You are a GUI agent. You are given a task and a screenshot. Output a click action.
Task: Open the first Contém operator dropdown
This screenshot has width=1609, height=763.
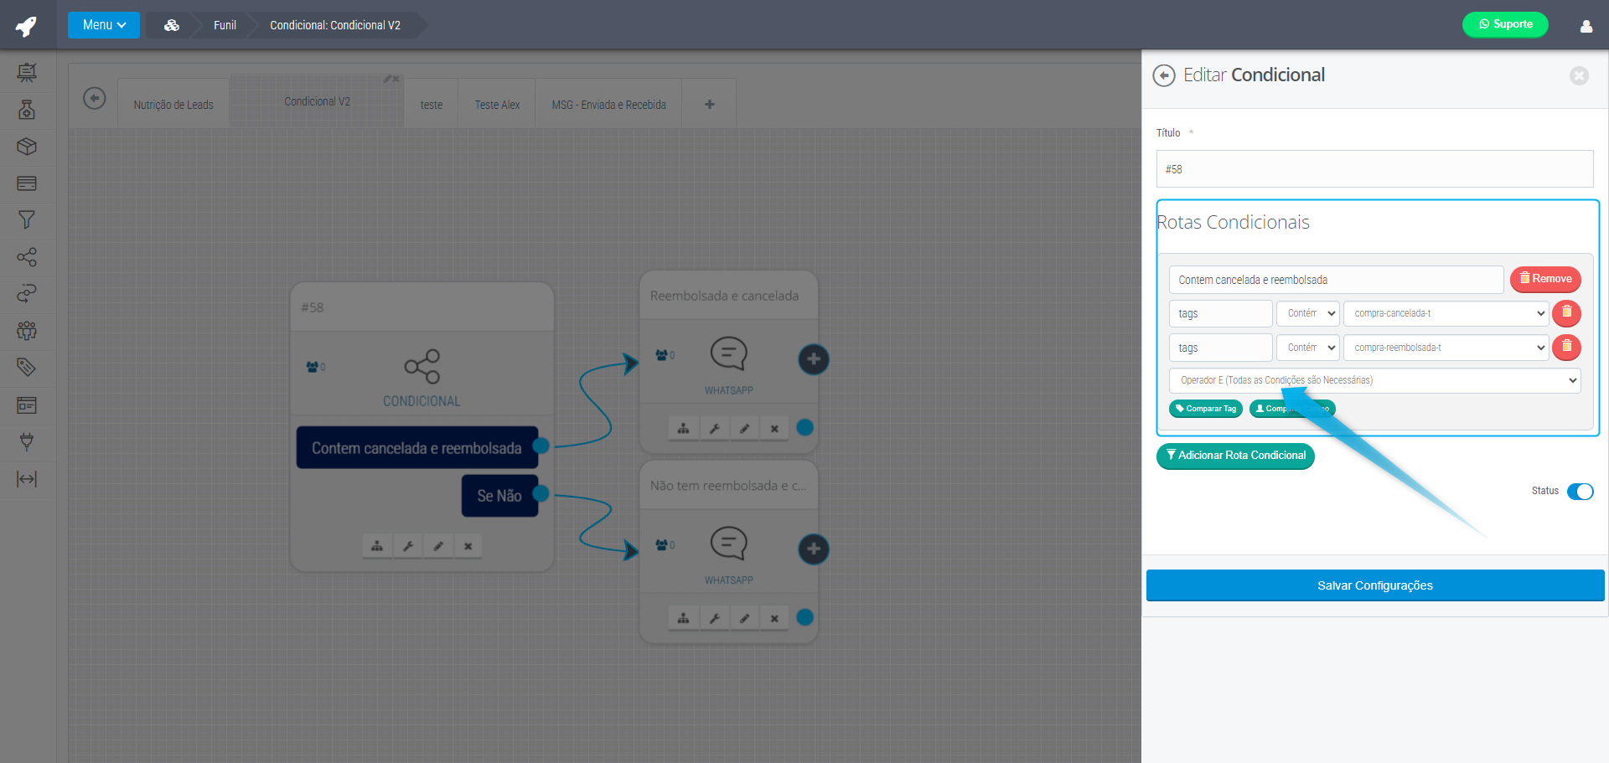1308,313
